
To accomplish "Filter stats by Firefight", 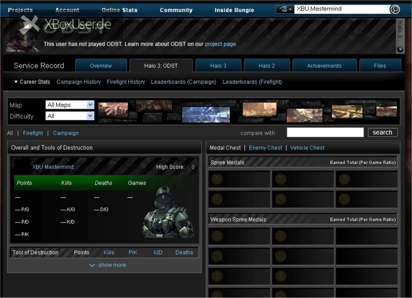I will click(x=33, y=133).
